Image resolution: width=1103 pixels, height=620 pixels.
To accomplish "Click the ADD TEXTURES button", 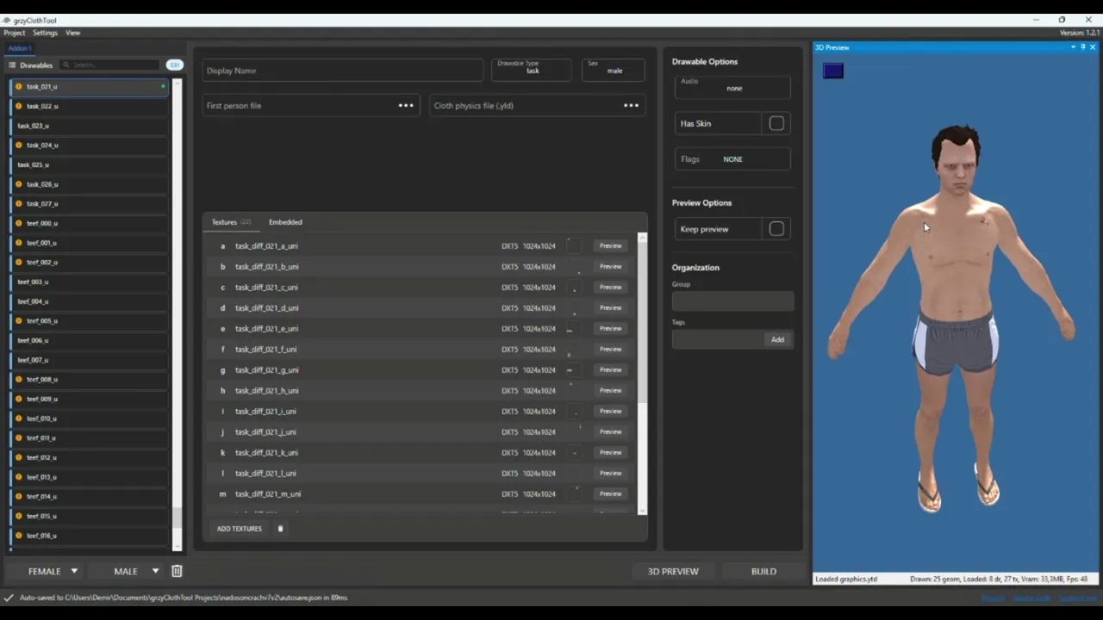I will (x=239, y=529).
